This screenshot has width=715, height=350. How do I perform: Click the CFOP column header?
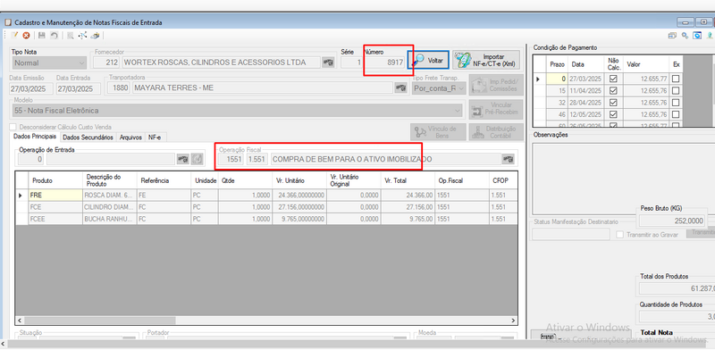(503, 180)
